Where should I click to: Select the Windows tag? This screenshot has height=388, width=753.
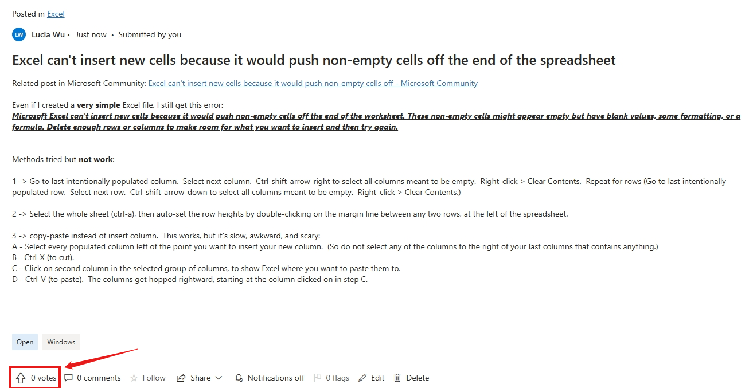[x=61, y=342]
